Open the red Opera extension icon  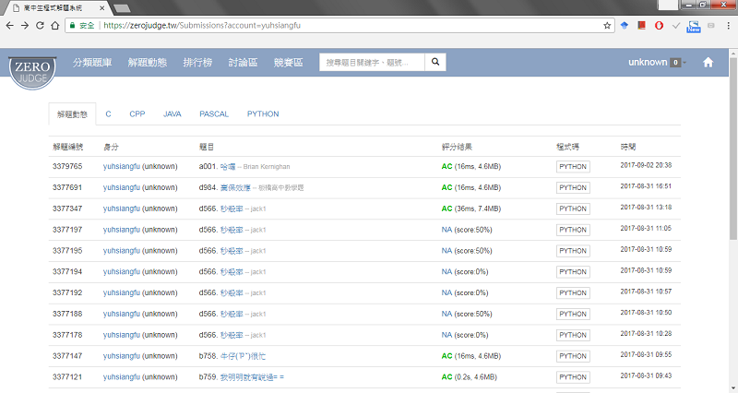coord(658,26)
